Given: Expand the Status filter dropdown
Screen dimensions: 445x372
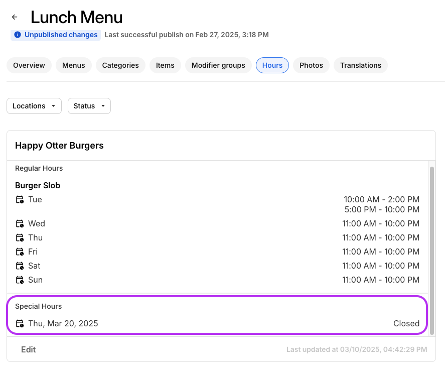Looking at the screenshot, I should (x=89, y=106).
